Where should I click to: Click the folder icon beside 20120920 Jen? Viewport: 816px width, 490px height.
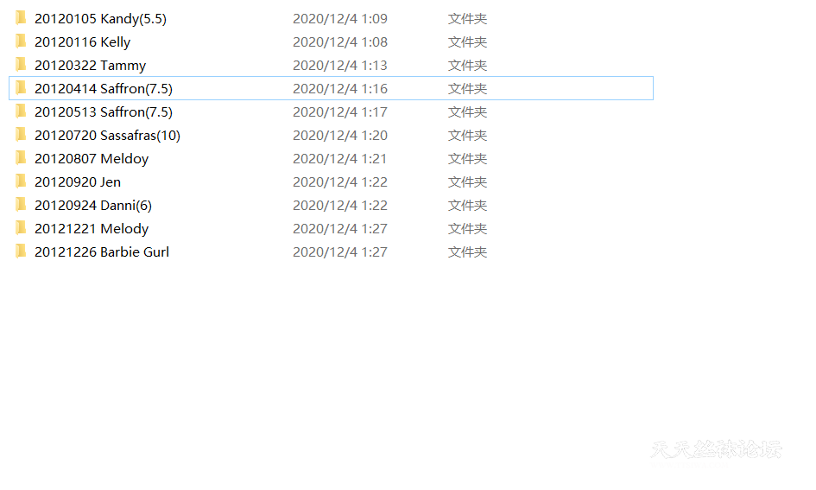click(x=21, y=181)
